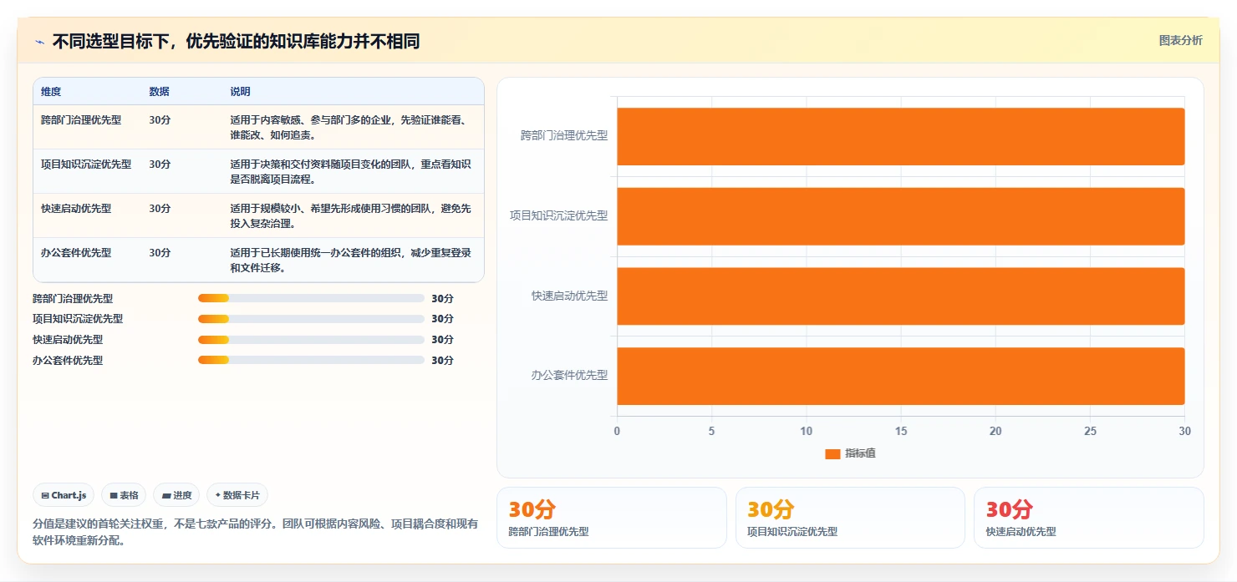This screenshot has height=582, width=1237.
Task: Click the description starting 适用于规模较小
Action: click(x=351, y=216)
